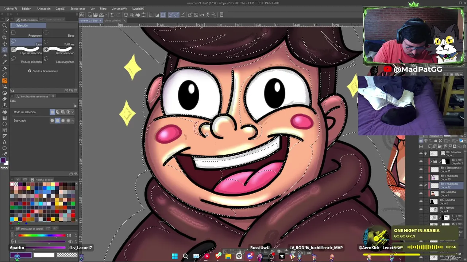Hide the selected layer Capa 12

tap(421, 186)
